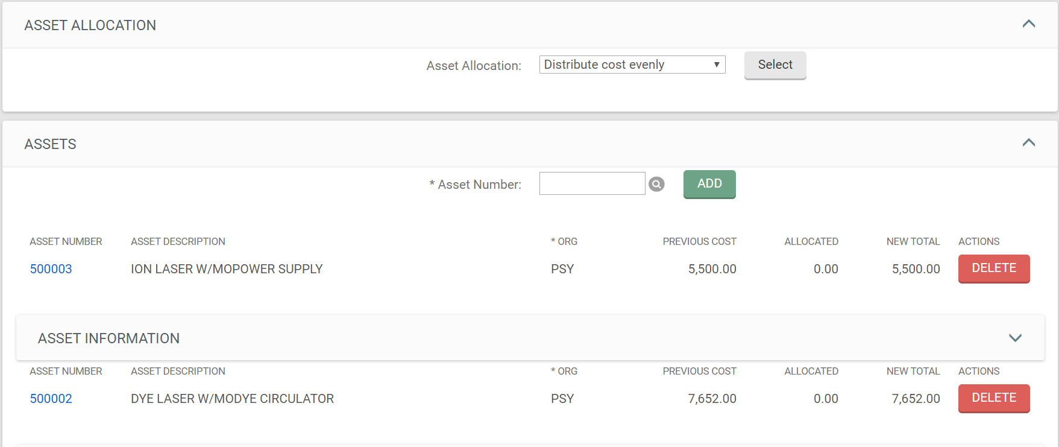Open asset 500002 link

[51, 399]
